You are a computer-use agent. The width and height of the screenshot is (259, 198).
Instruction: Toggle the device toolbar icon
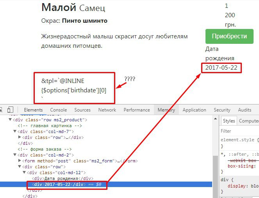coord(10,110)
